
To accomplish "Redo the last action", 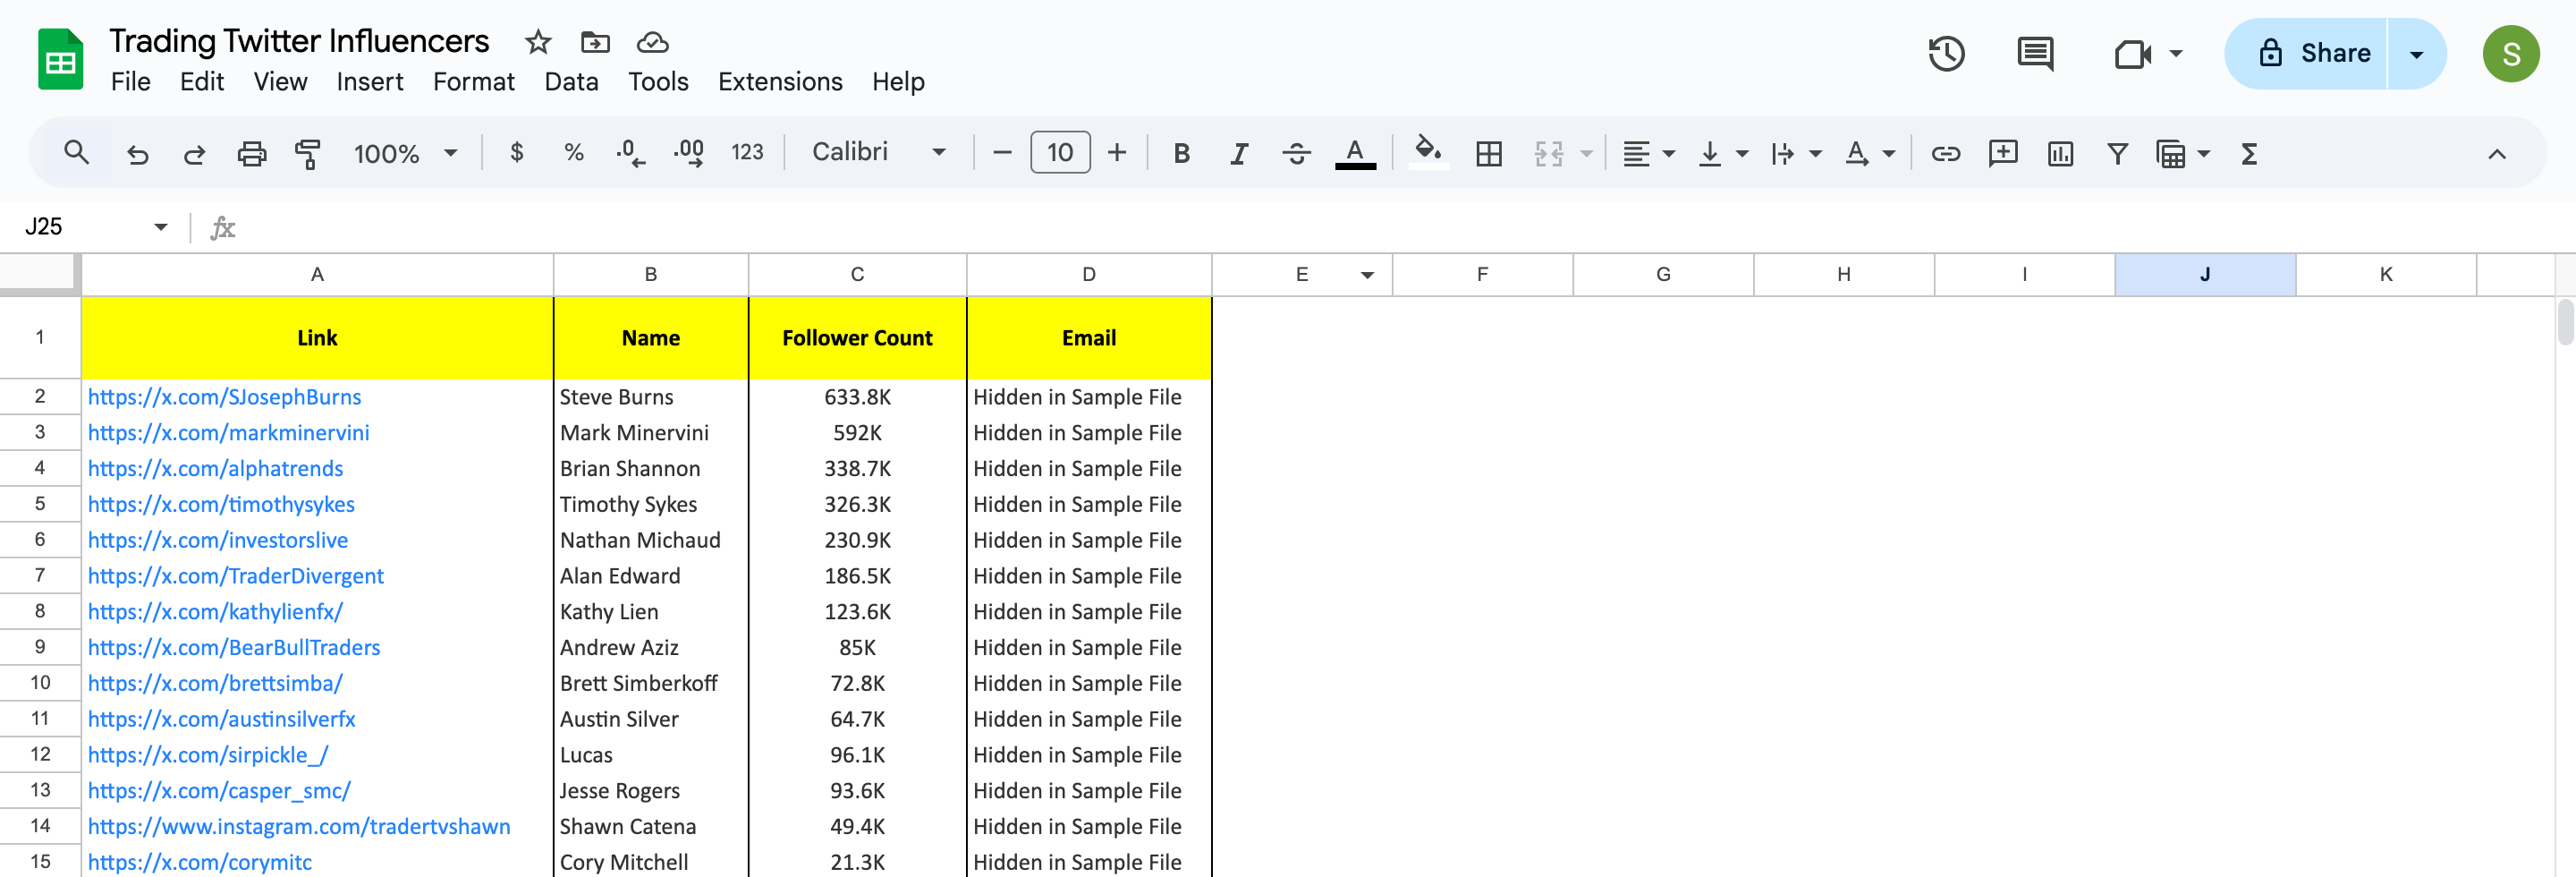I will pos(194,153).
